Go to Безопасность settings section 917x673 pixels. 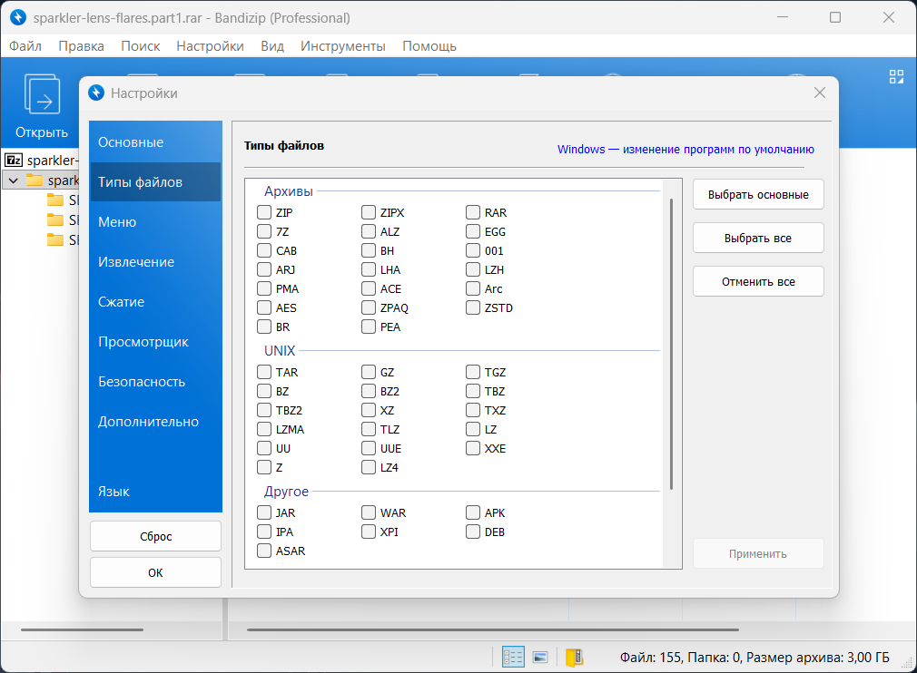tap(142, 382)
